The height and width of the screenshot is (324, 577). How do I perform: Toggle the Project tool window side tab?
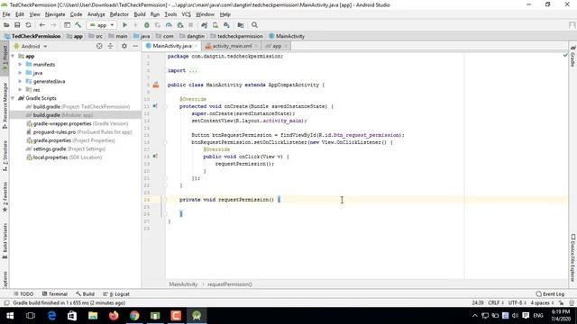tap(5, 58)
